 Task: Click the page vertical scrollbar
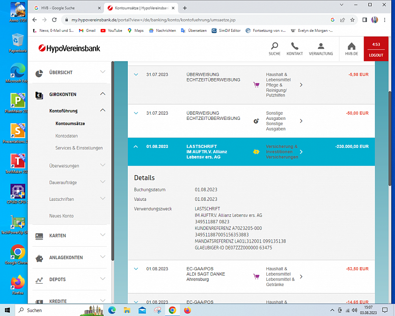click(390, 139)
